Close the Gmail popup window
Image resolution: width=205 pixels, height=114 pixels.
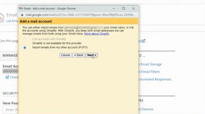[x=133, y=8]
